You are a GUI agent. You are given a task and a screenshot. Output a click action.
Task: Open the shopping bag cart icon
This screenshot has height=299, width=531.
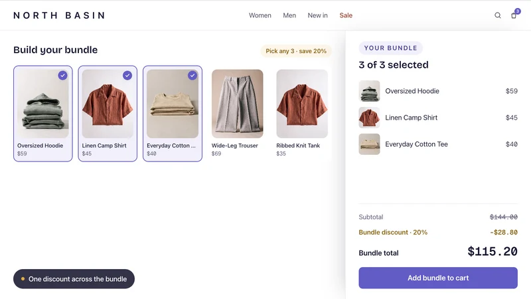(514, 15)
